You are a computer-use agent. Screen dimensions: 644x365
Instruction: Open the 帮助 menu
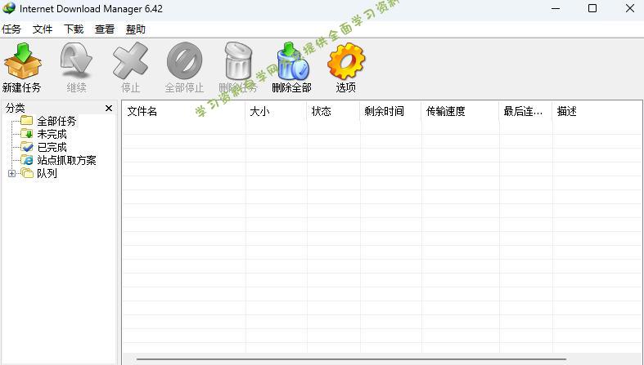[x=136, y=29]
